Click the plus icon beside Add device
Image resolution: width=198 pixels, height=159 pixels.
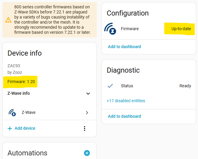10,128
